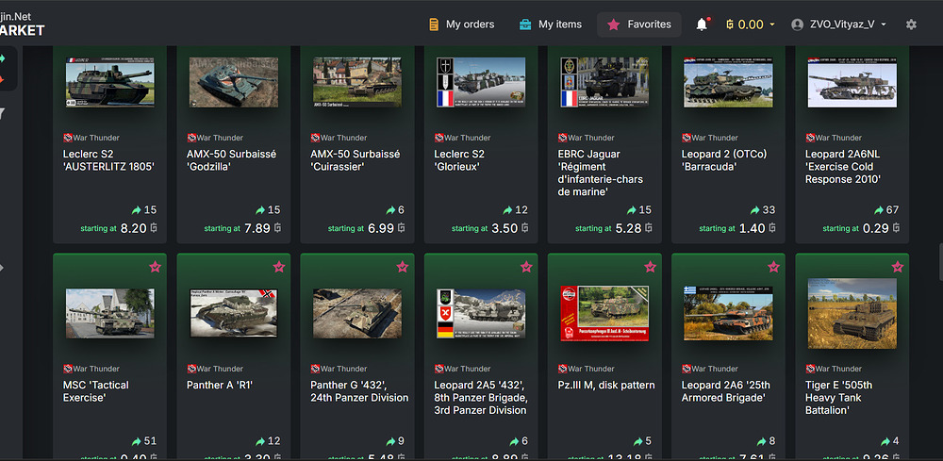Open AMX-50 Surbaissé 'Cuirassier' thumbnail
Screen dimensions: 943x461
tap(357, 82)
